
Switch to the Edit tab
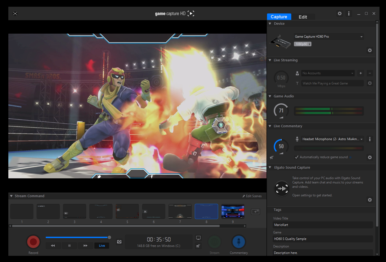tap(303, 17)
